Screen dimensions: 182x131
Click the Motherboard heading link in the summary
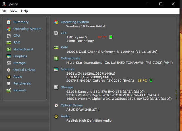pyautogui.click(x=71, y=58)
